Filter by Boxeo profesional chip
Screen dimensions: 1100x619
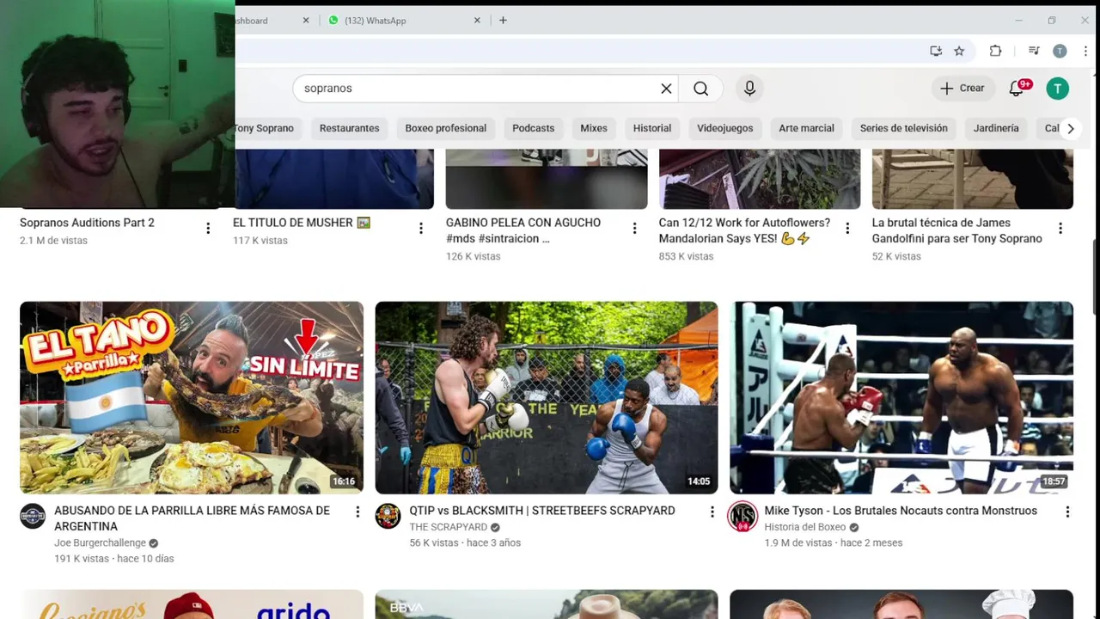coord(445,128)
